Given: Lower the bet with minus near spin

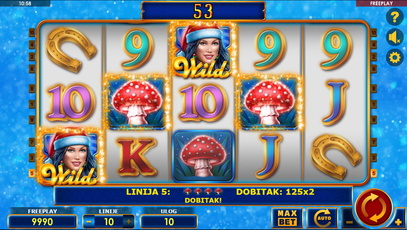Looking at the screenshot, I should (x=349, y=222).
